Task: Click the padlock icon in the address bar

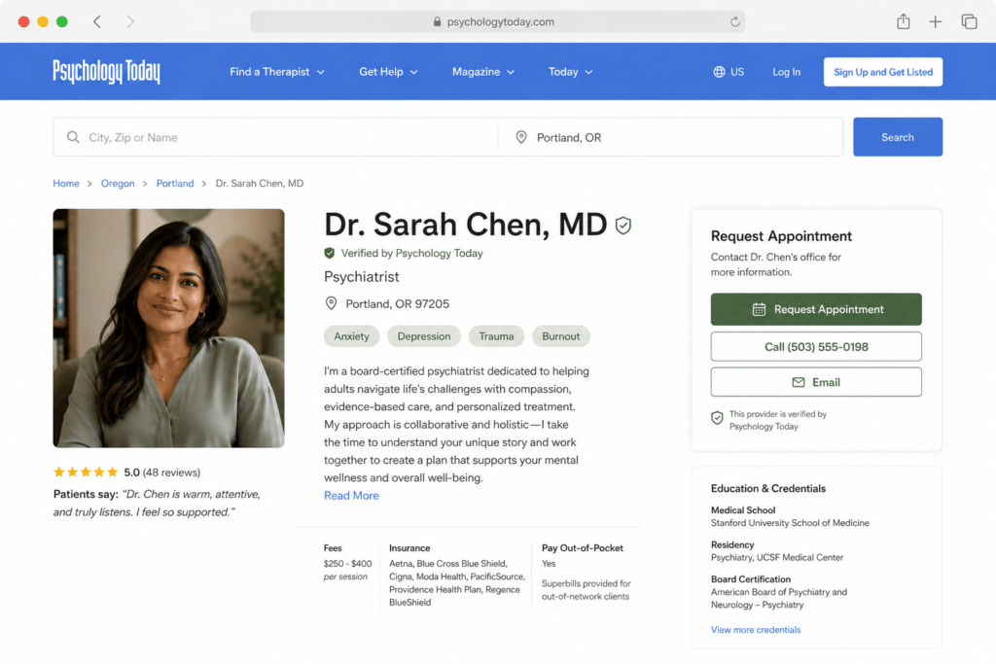Action: click(x=437, y=21)
